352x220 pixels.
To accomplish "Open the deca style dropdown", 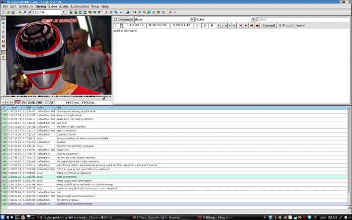I will click(192, 20).
